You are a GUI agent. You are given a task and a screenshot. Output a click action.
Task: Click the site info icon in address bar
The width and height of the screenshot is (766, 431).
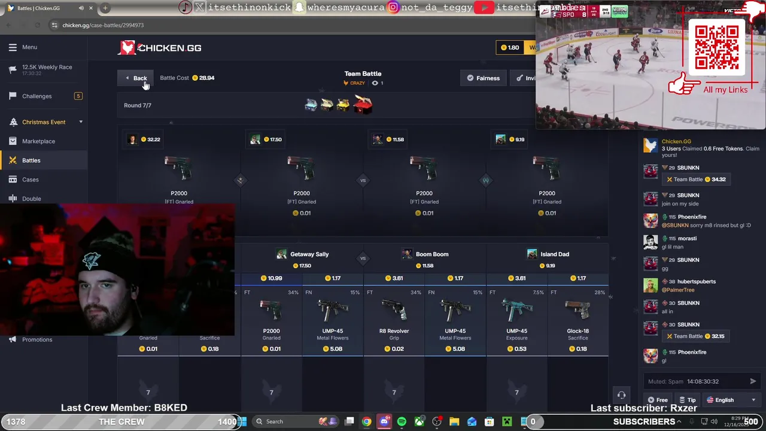pyautogui.click(x=54, y=25)
